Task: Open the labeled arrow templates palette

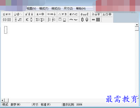Action: 74,20
